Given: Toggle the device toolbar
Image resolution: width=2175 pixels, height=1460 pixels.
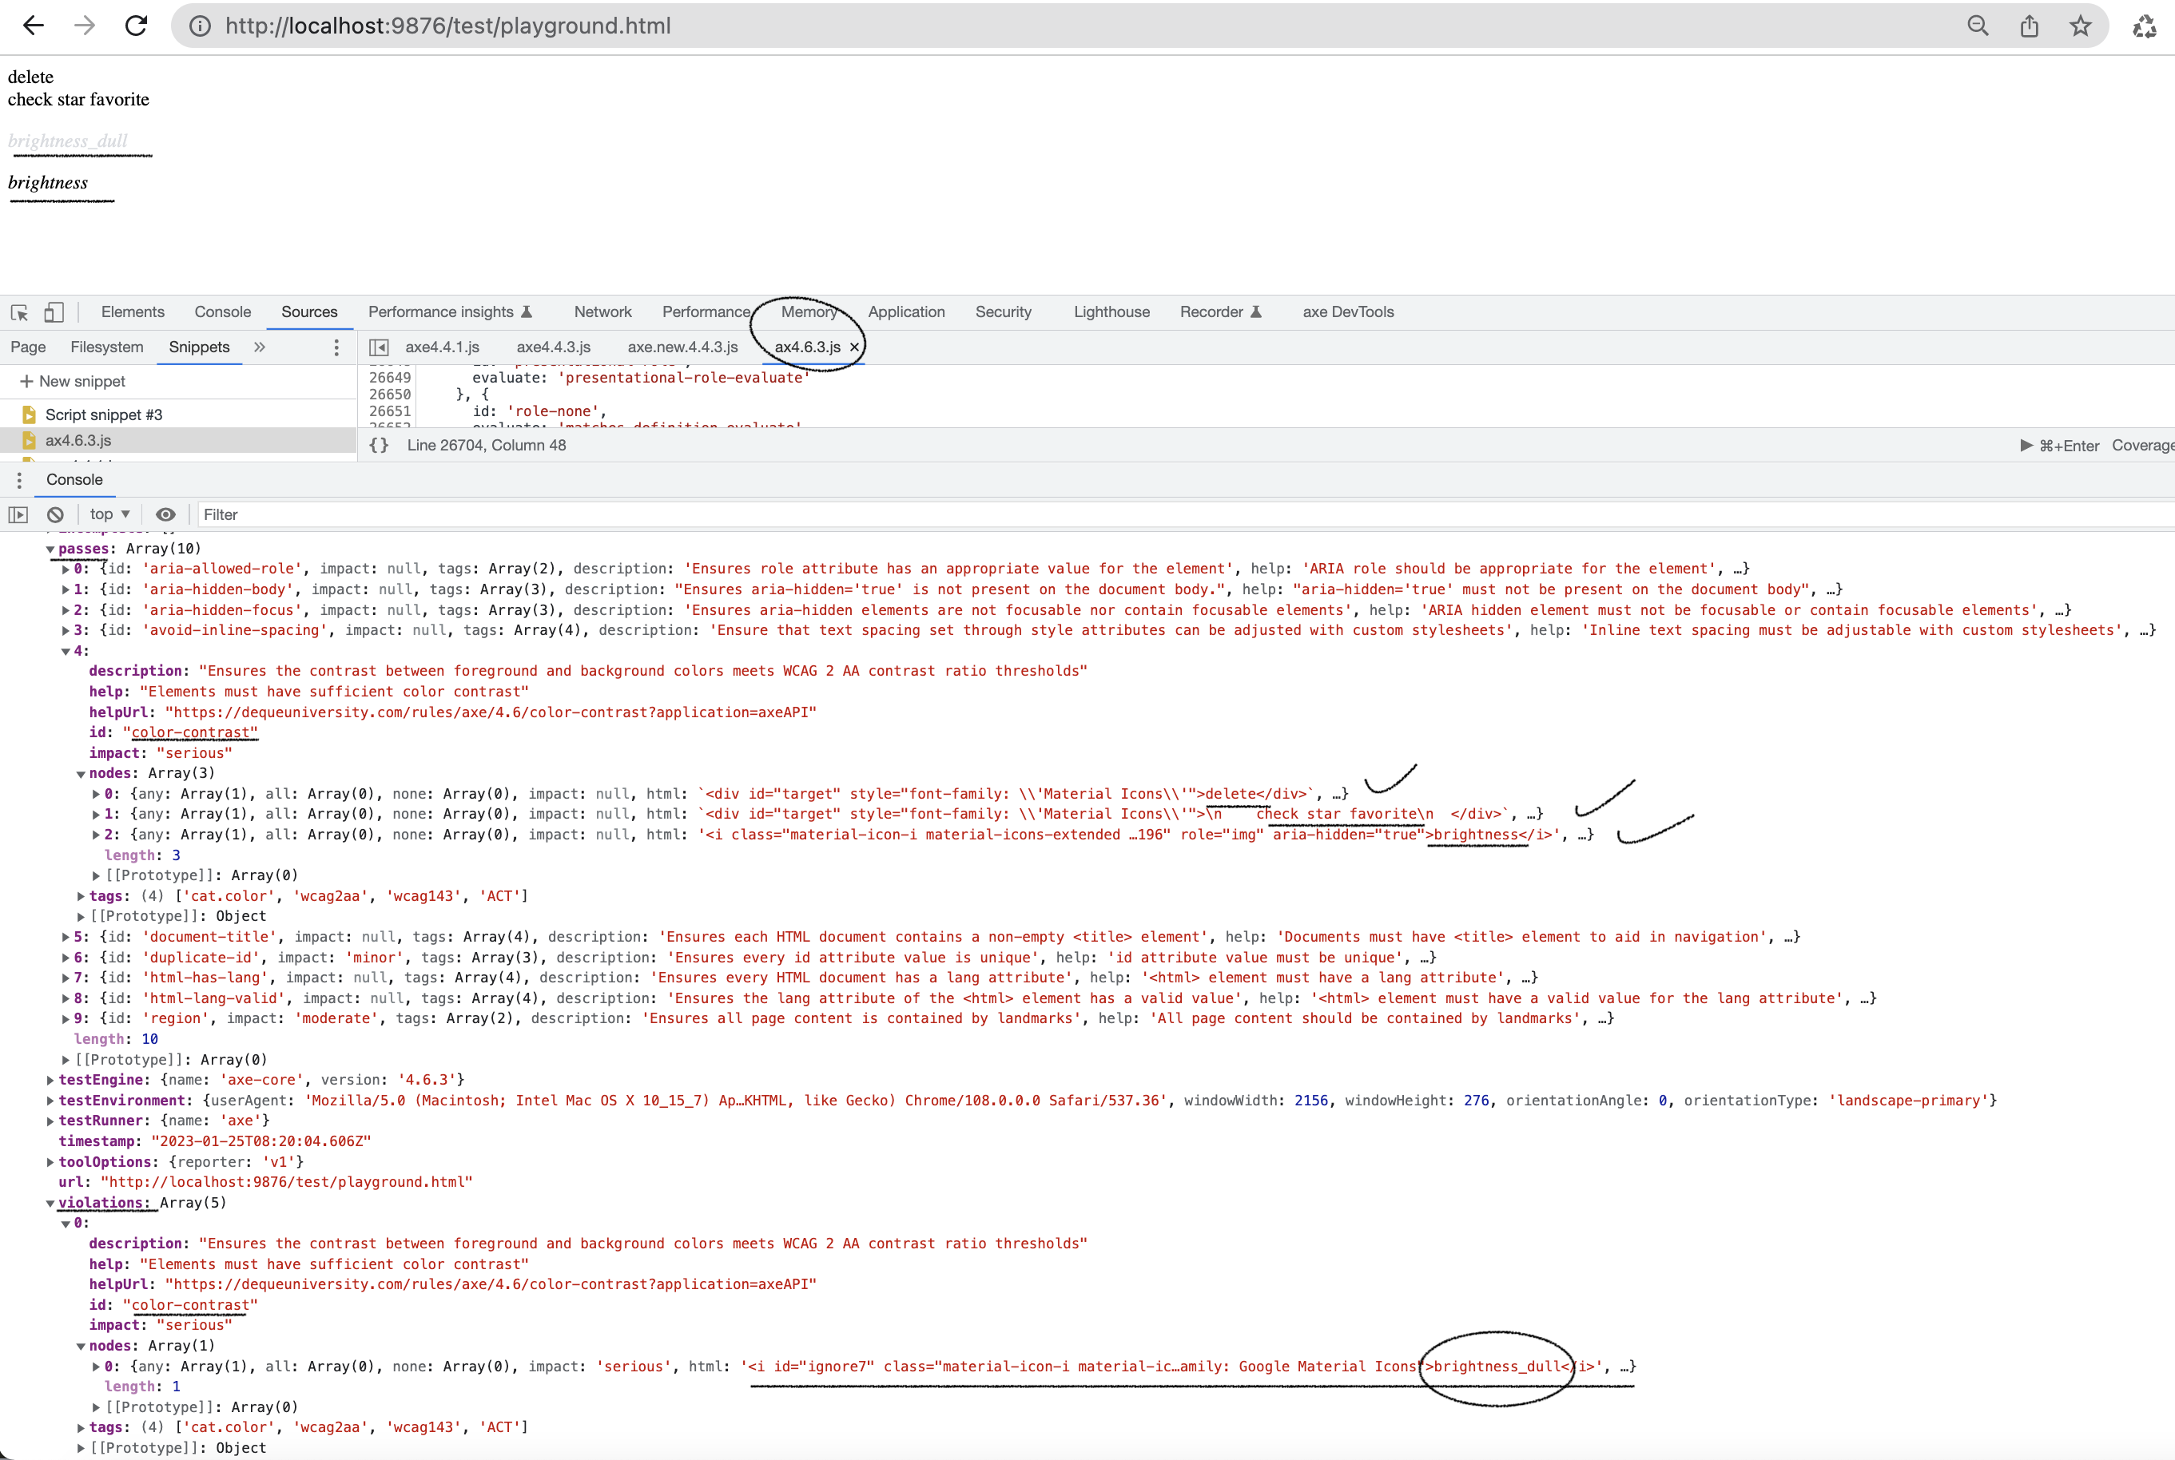Looking at the screenshot, I should pos(53,313).
